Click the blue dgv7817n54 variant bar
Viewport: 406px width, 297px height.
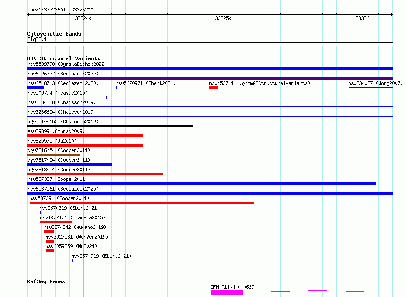point(69,164)
